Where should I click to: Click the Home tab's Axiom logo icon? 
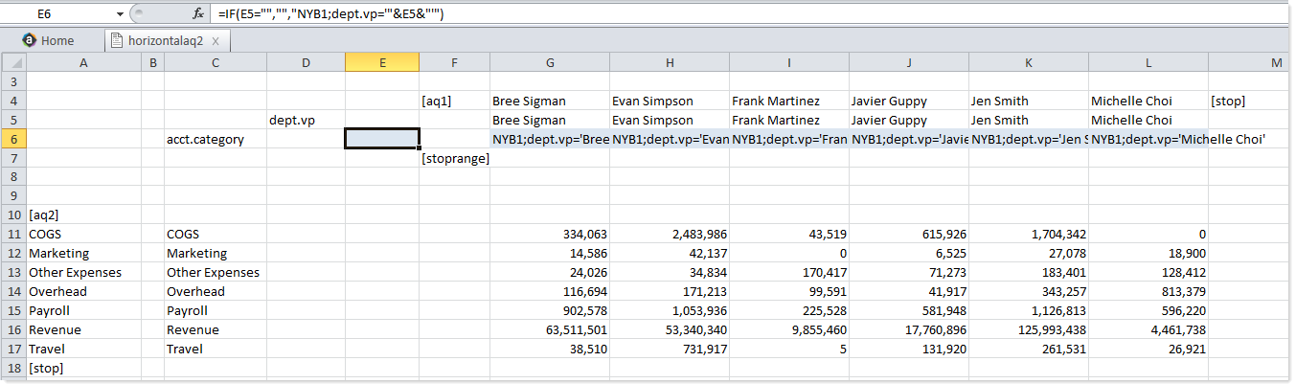click(30, 40)
